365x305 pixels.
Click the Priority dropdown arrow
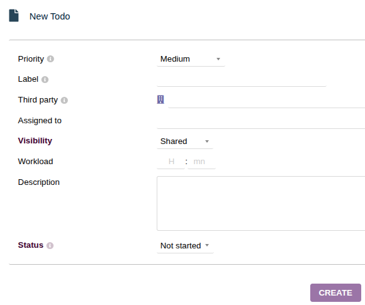[218, 59]
